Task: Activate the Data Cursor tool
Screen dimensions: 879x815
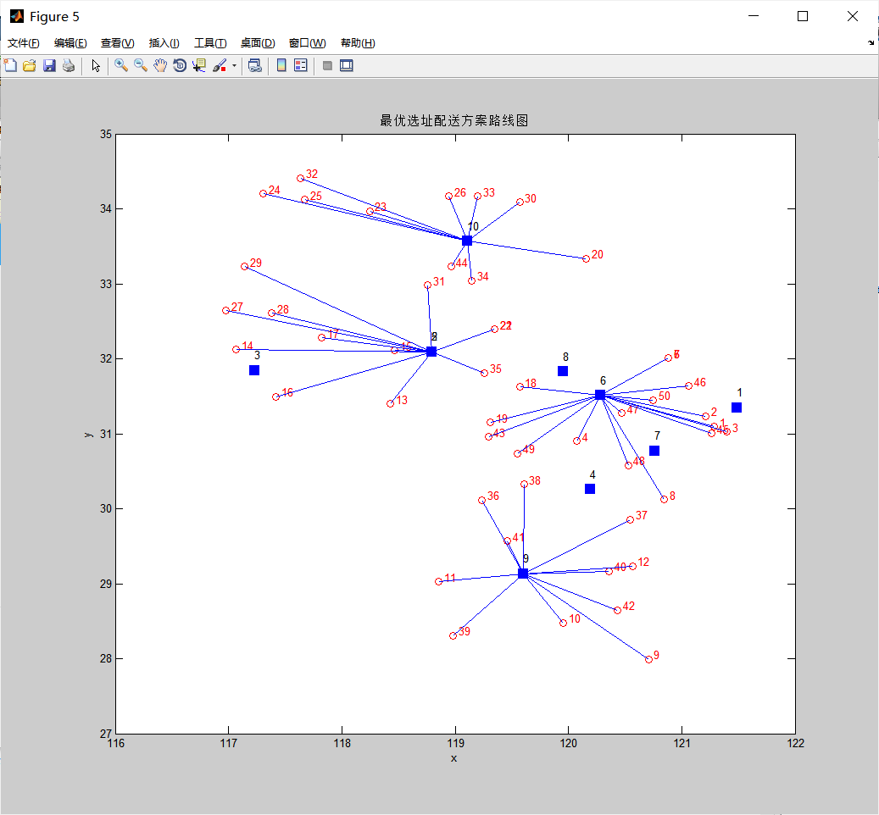Action: [199, 65]
